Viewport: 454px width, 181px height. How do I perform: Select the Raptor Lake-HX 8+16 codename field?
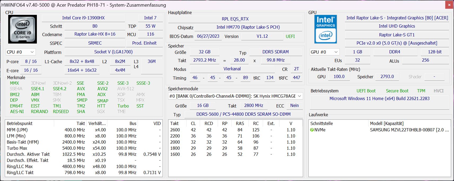[x=95, y=34]
